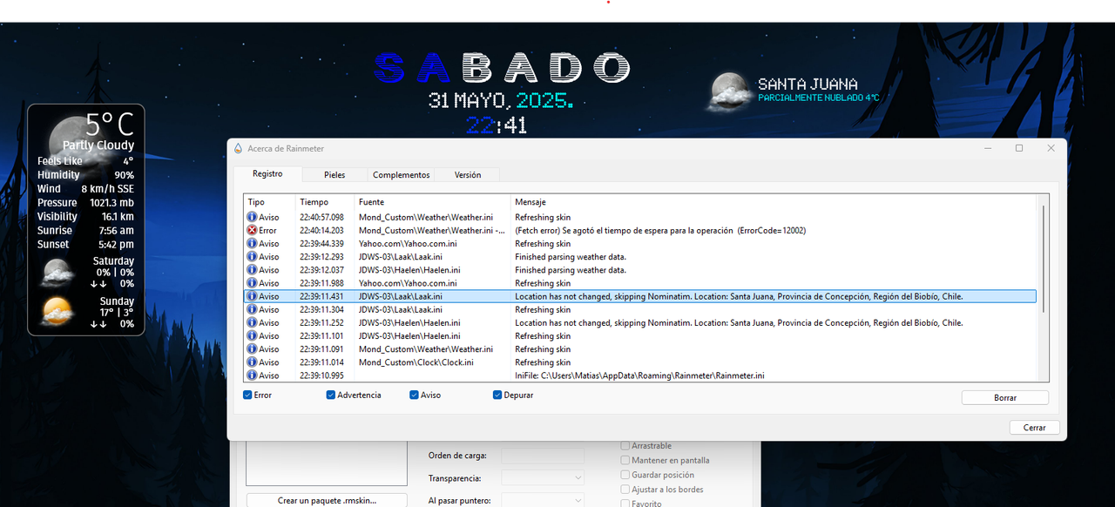The image size is (1115, 507).
Task: Click the Rainmeter raindrop icon in title bar
Action: 238,148
